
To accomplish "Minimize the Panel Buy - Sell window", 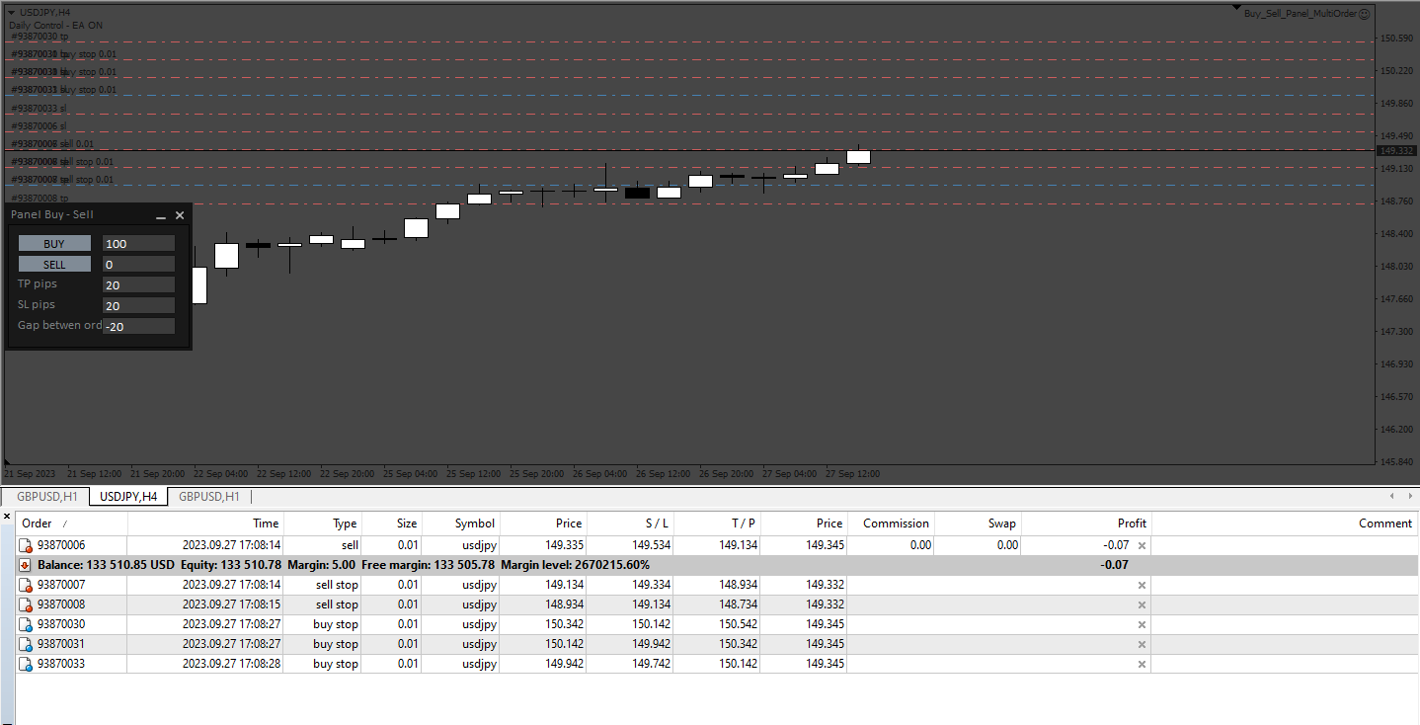I will coord(161,215).
